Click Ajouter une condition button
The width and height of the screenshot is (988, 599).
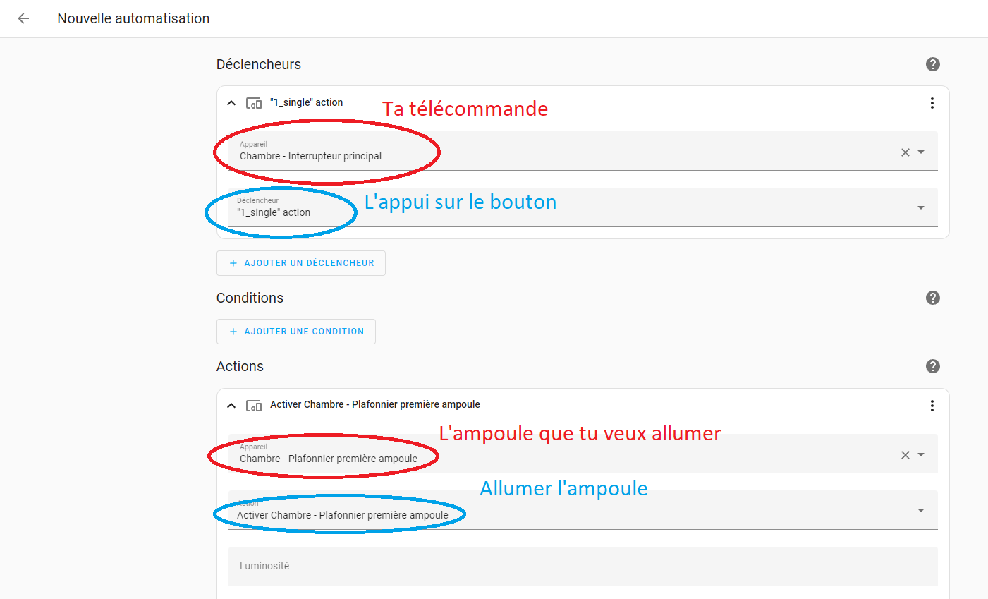[x=296, y=332]
